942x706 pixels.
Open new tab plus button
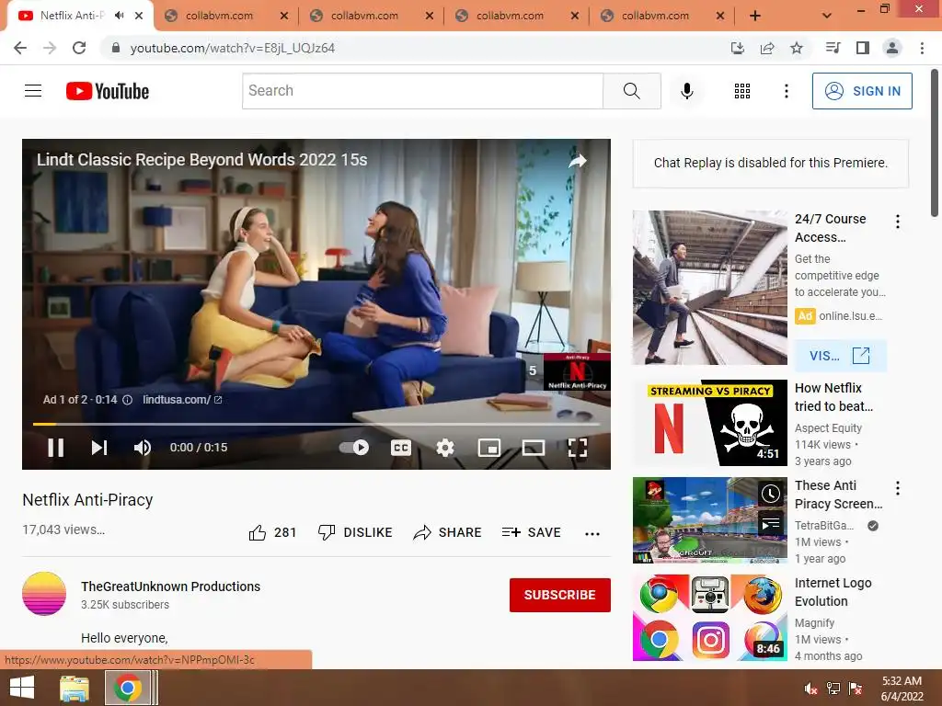coord(755,16)
